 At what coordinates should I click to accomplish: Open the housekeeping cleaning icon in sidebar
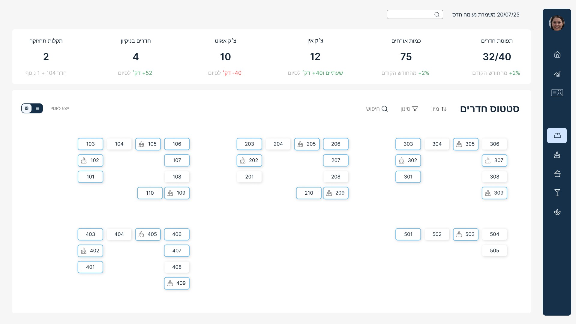tap(557, 155)
